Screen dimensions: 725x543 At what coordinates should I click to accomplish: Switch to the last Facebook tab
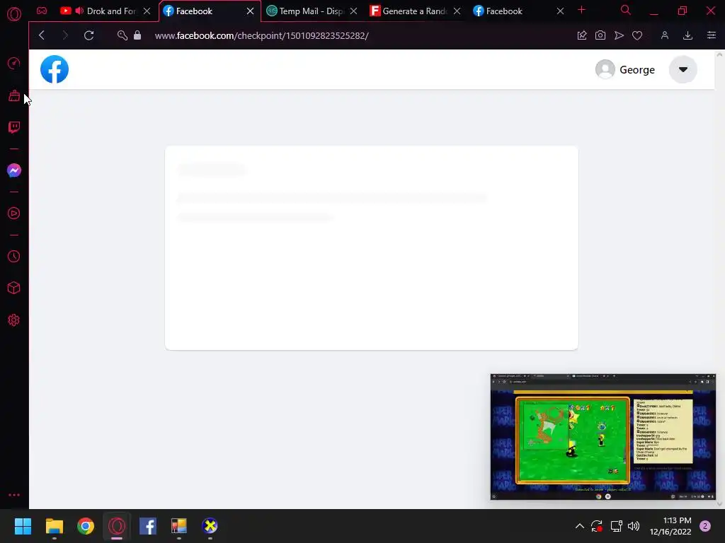click(x=517, y=11)
